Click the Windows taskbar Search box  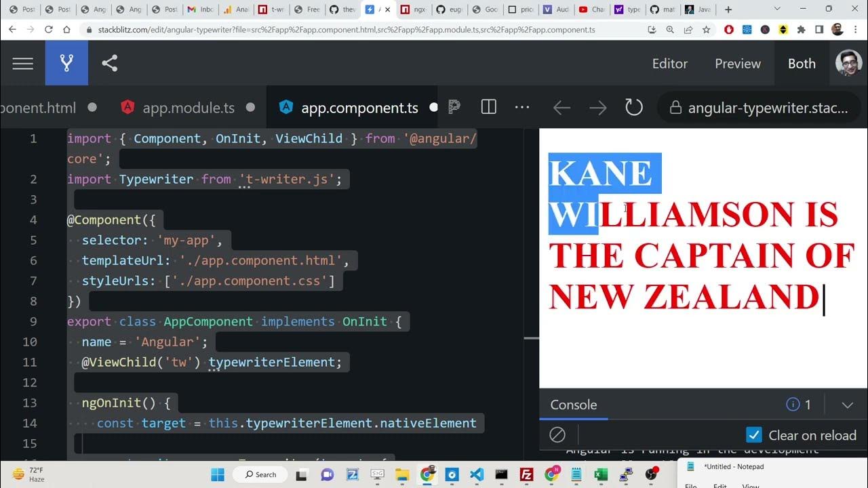[x=260, y=474]
